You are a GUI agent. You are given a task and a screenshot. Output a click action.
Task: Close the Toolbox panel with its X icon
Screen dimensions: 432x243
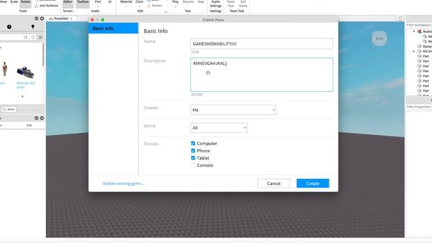pyautogui.click(x=42, y=18)
